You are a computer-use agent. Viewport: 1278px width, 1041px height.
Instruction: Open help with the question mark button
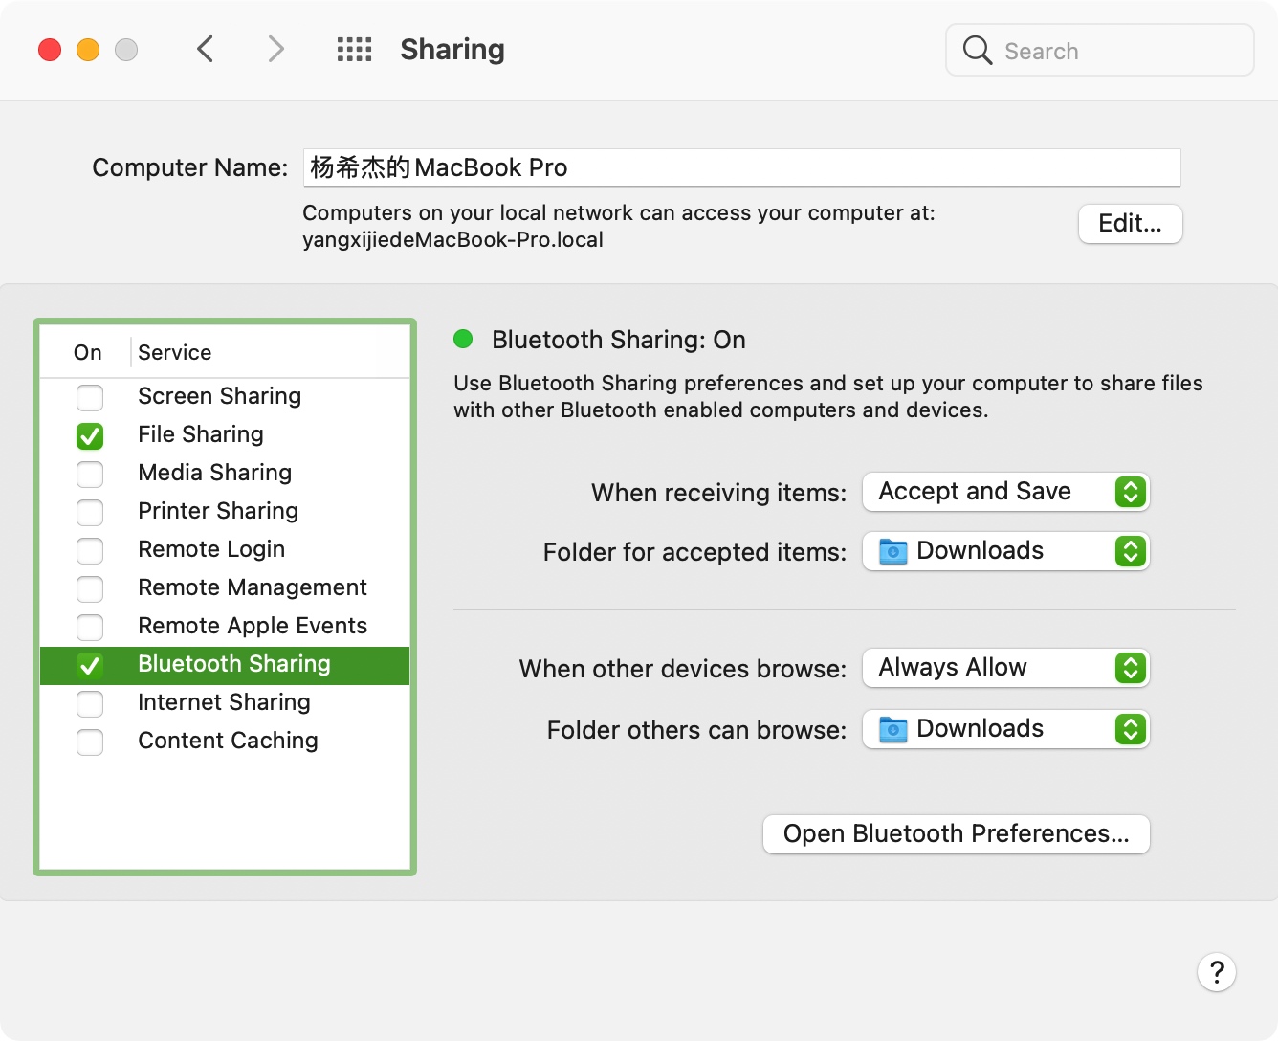coord(1217,972)
